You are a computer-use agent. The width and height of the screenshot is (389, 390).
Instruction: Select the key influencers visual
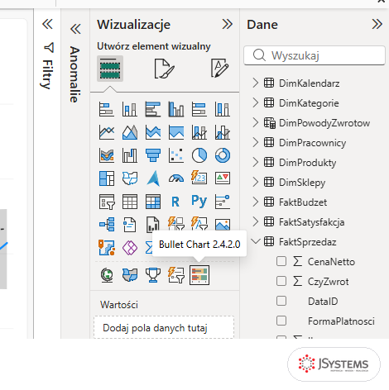(x=223, y=202)
